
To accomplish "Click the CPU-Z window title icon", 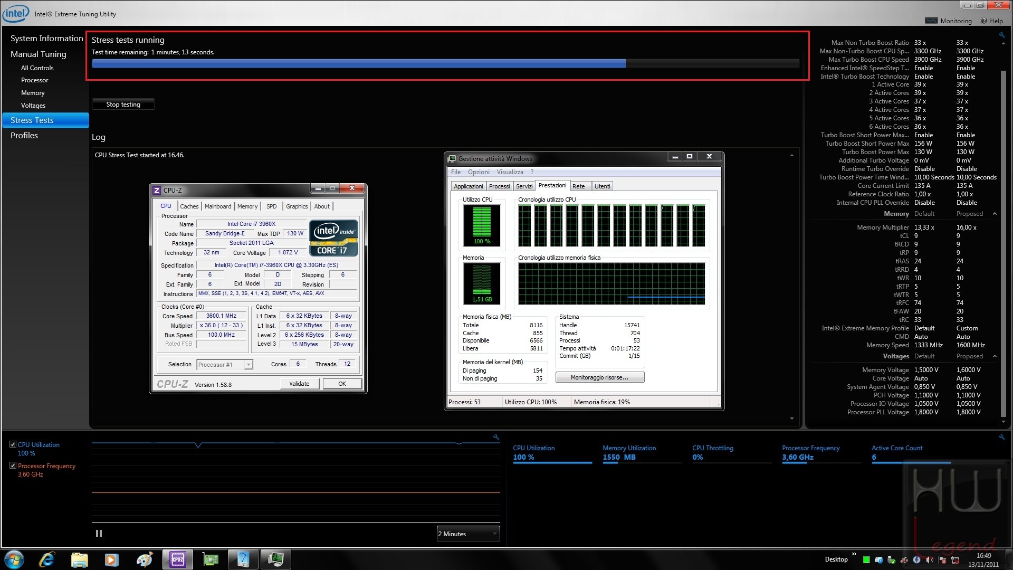I will coord(157,191).
